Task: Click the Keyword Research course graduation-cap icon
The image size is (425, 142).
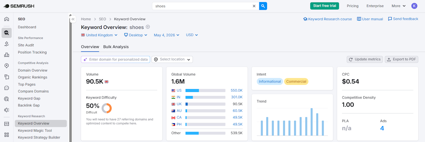Action: click(x=305, y=19)
